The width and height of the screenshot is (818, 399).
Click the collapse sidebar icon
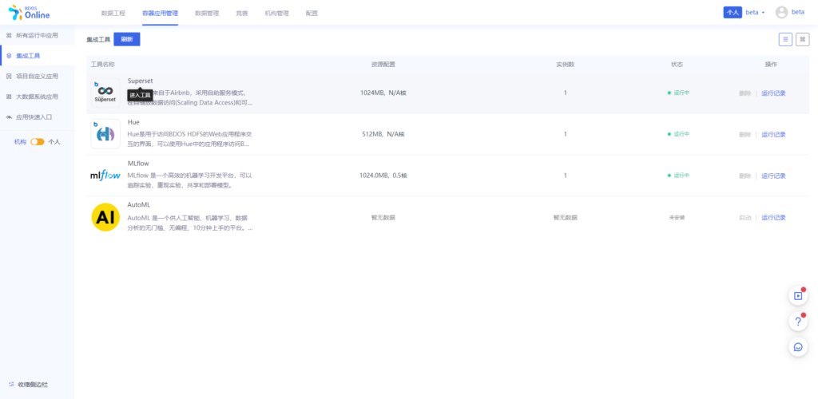[x=11, y=385]
